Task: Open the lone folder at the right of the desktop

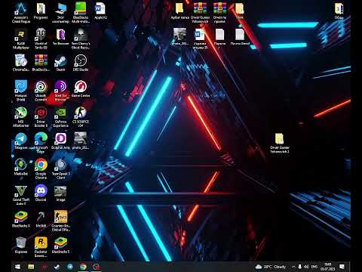Action: pyautogui.click(x=280, y=143)
